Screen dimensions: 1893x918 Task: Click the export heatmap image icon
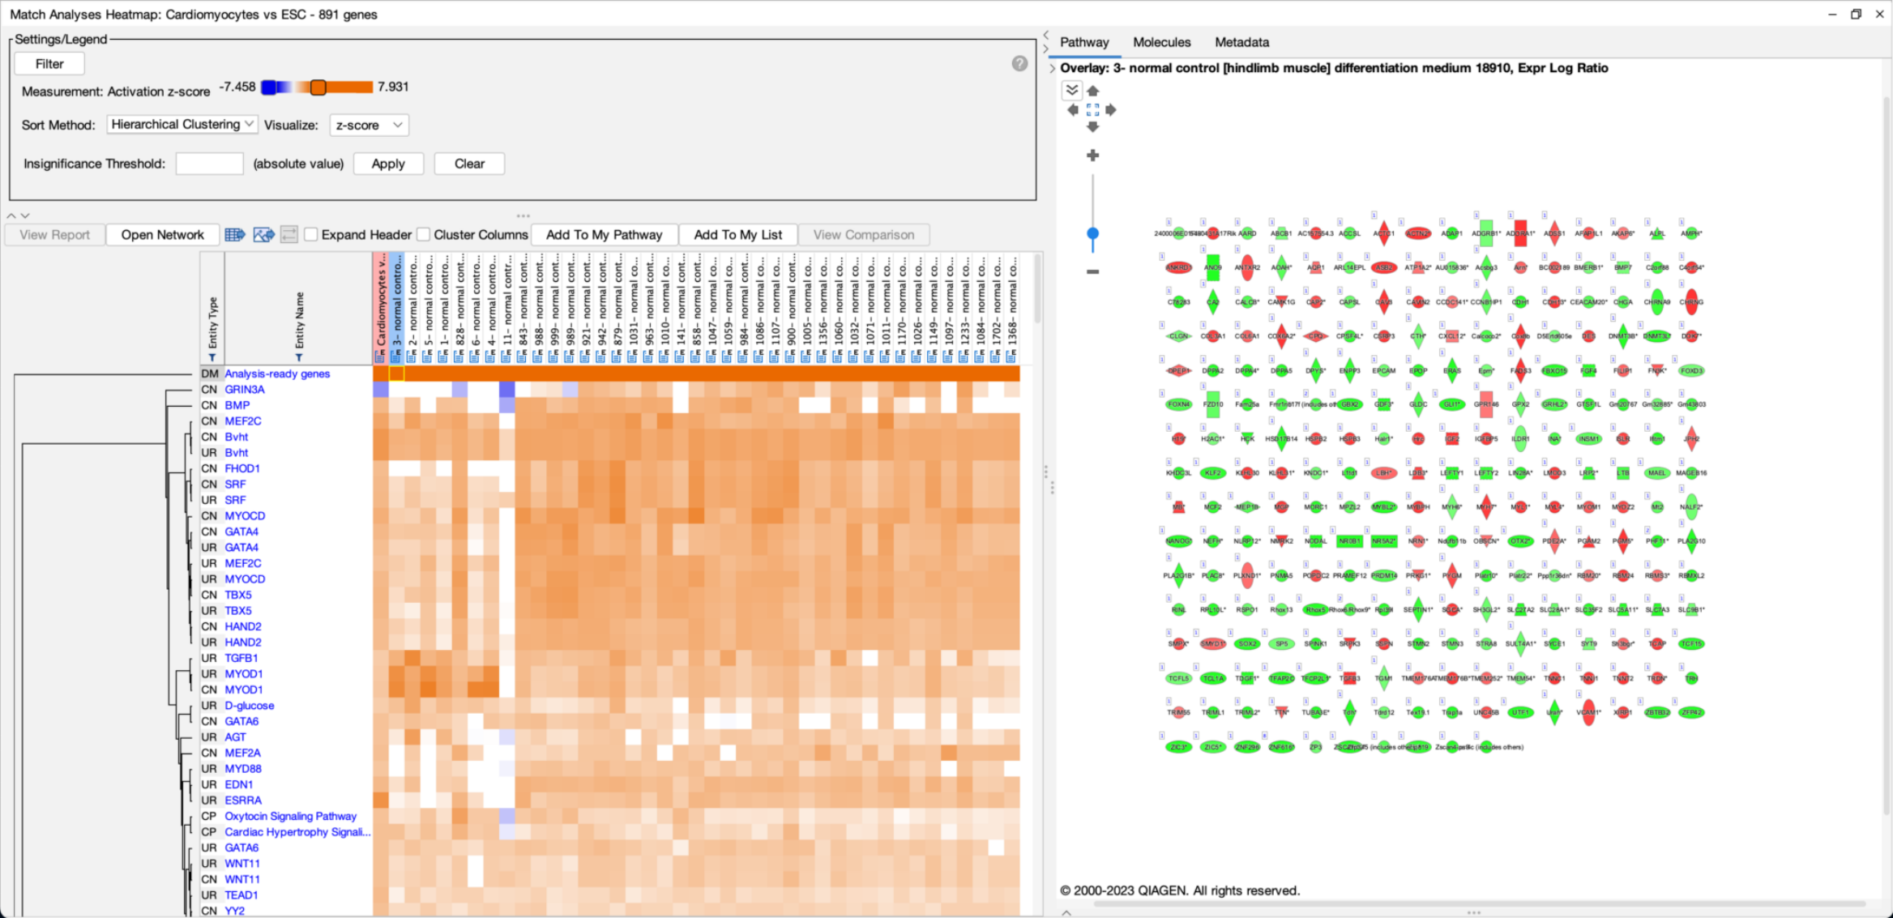264,235
